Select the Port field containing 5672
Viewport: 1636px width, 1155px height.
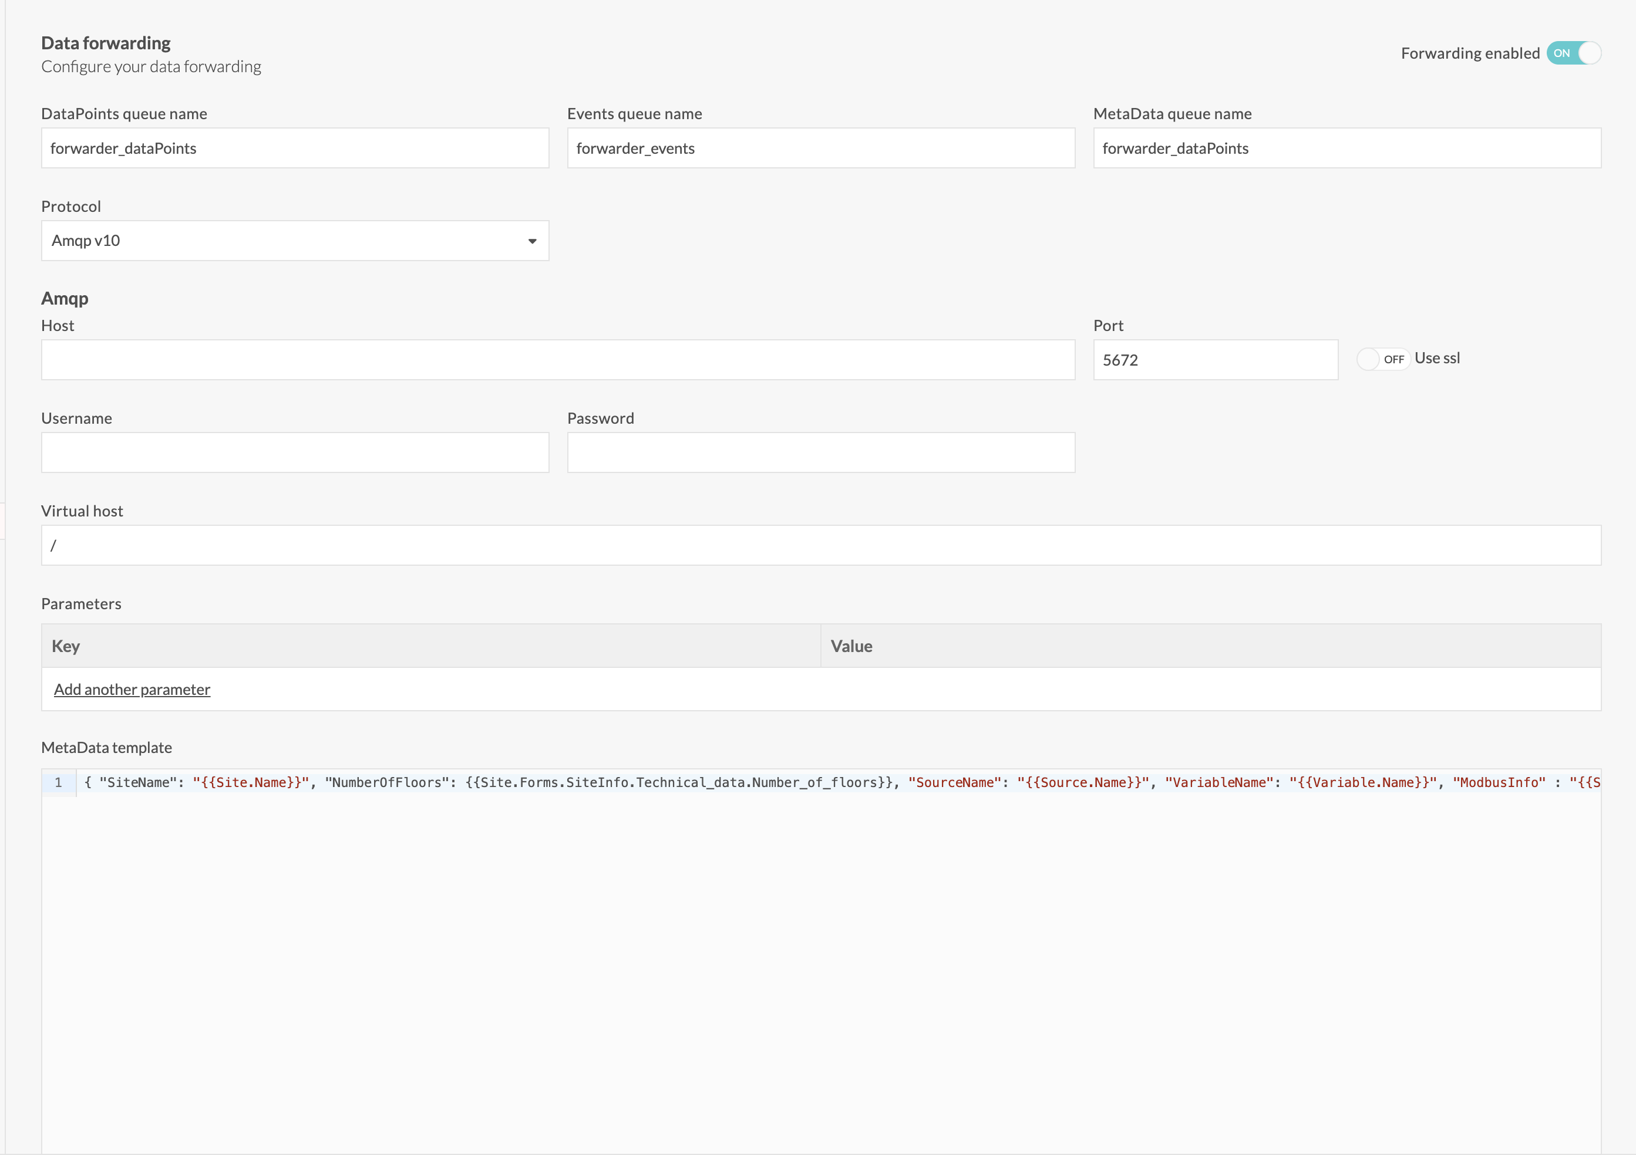(1215, 360)
